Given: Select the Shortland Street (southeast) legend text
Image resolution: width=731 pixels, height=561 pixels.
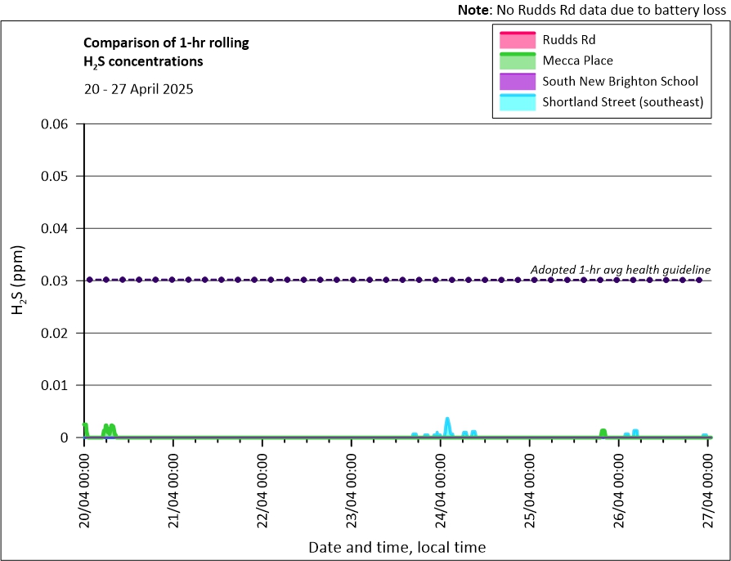Looking at the screenshot, I should click(622, 103).
